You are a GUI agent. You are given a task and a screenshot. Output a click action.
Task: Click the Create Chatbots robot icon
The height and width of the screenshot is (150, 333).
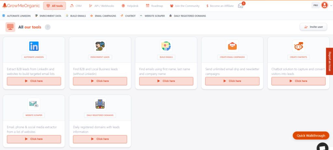(x=299, y=46)
